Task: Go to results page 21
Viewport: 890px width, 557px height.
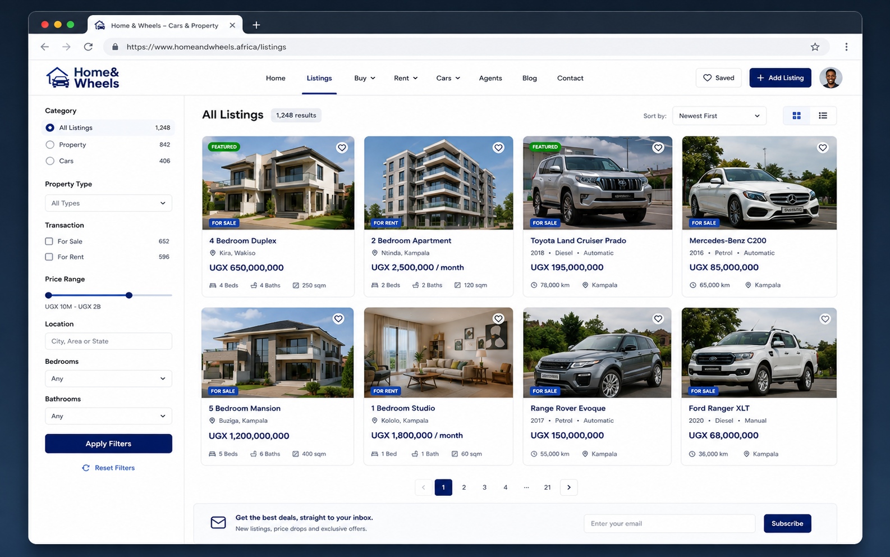Action: 547,487
